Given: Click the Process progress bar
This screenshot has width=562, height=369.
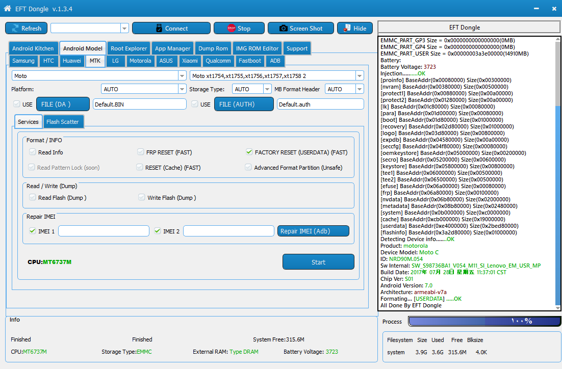Looking at the screenshot, I should (484, 322).
